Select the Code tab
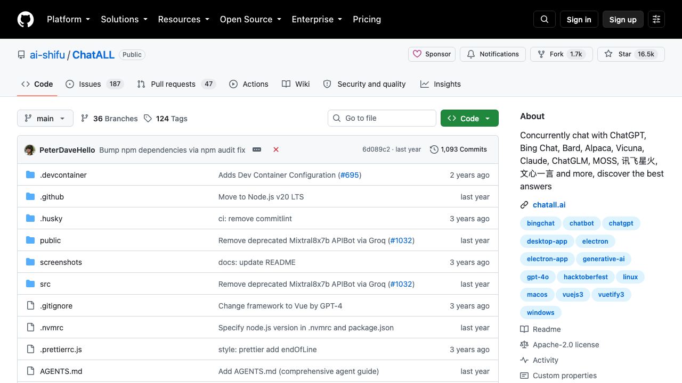The width and height of the screenshot is (682, 383). coord(37,84)
